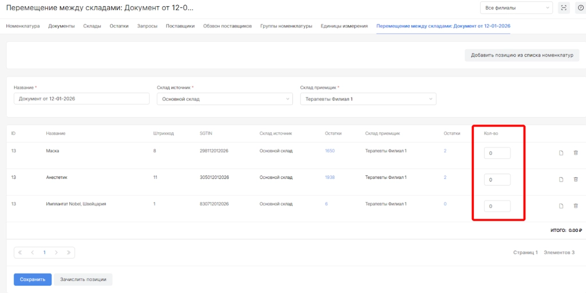Delete the Маска row with trash icon
The width and height of the screenshot is (586, 293).
(576, 152)
